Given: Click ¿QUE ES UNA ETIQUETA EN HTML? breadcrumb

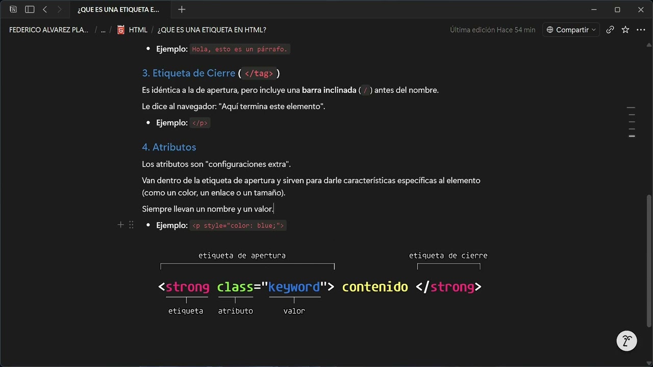Looking at the screenshot, I should (212, 30).
